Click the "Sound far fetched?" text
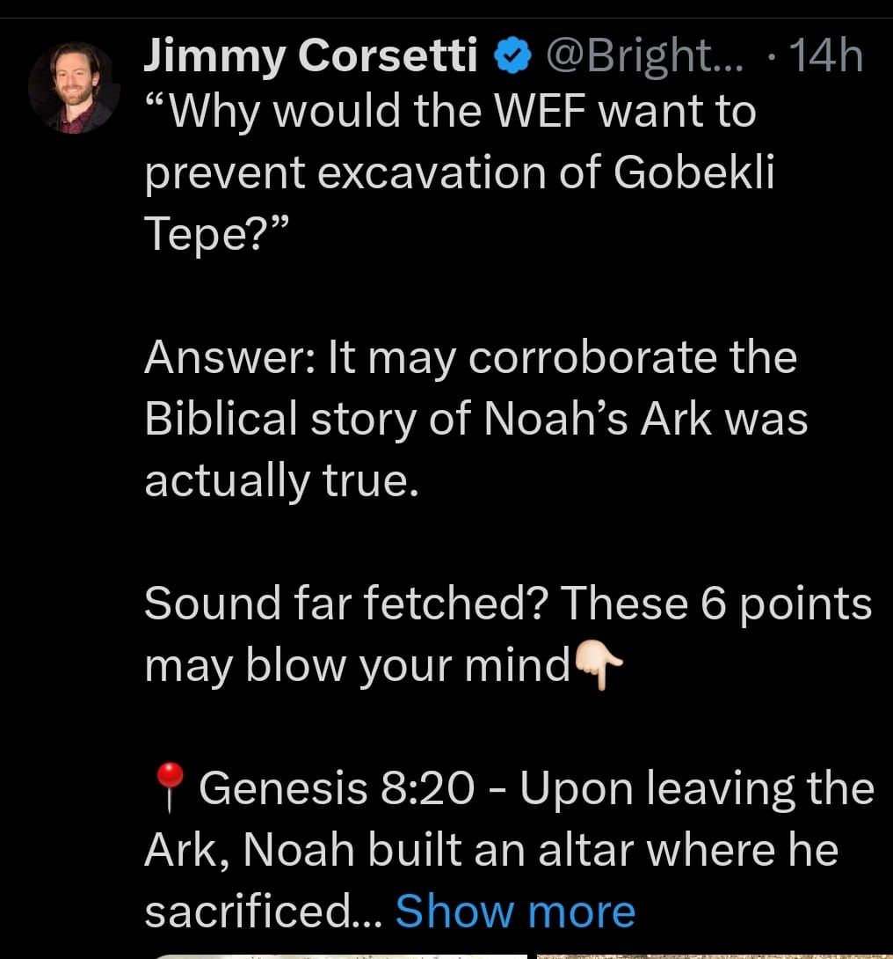Viewport: 893px width, 959px height. [347, 604]
